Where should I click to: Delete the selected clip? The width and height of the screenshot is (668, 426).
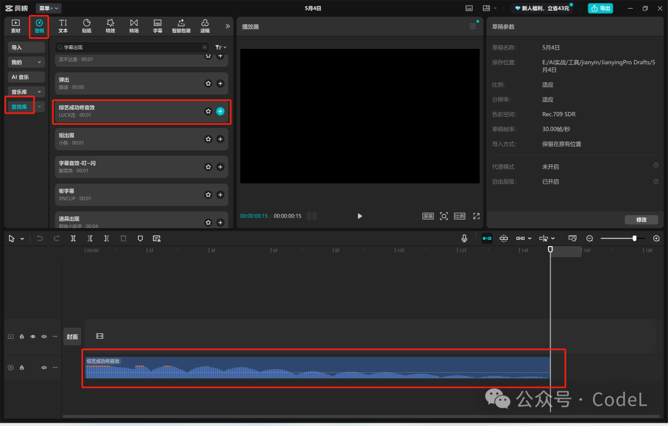click(x=124, y=239)
